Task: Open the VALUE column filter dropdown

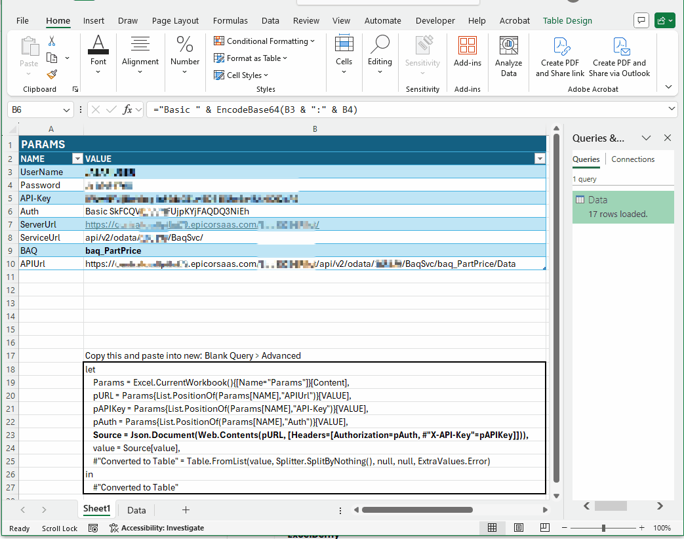Action: coord(539,159)
